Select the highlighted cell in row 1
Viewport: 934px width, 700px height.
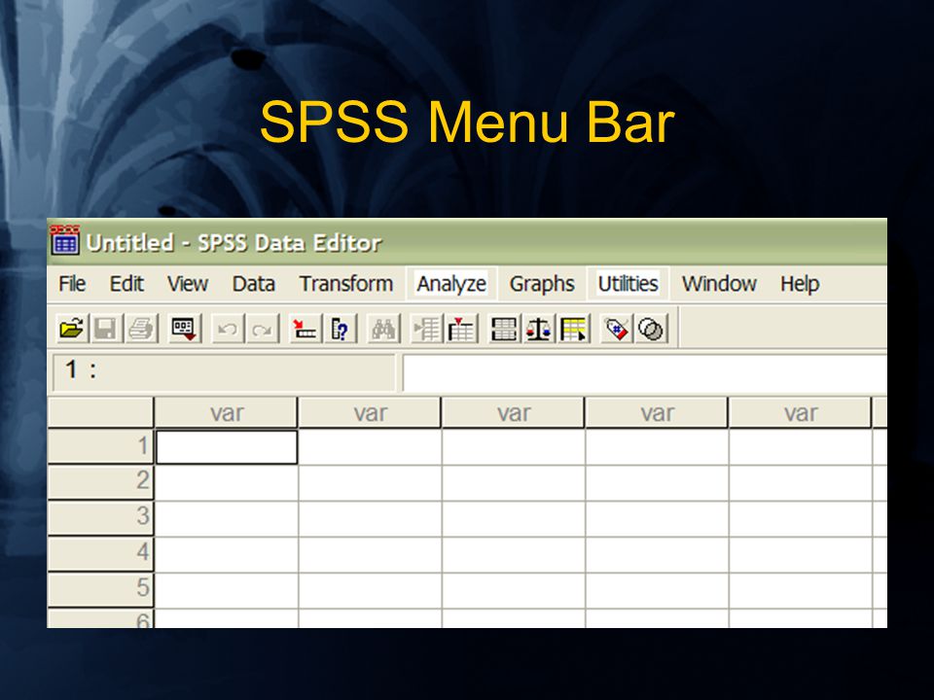pyautogui.click(x=227, y=447)
